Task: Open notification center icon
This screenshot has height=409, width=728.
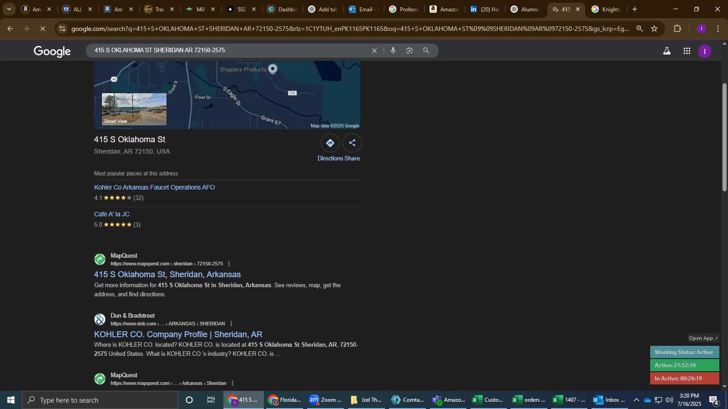Action: 714,400
